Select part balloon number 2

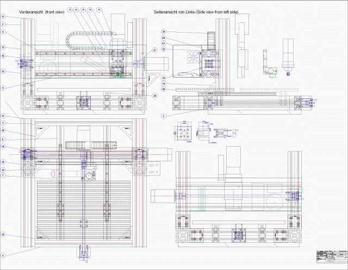pos(3,24)
